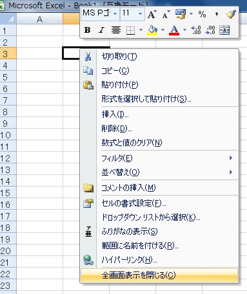Toggle Bold formatting in mini toolbar
The image size is (247, 294).
pos(87,30)
